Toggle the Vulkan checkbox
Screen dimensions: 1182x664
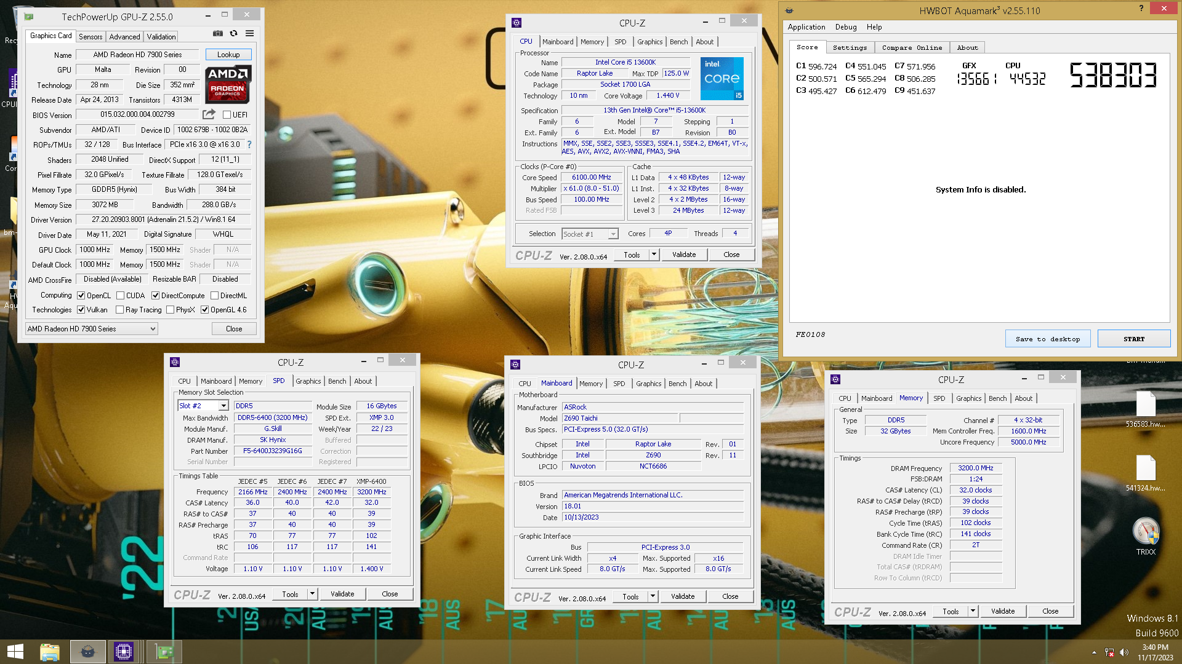point(81,310)
